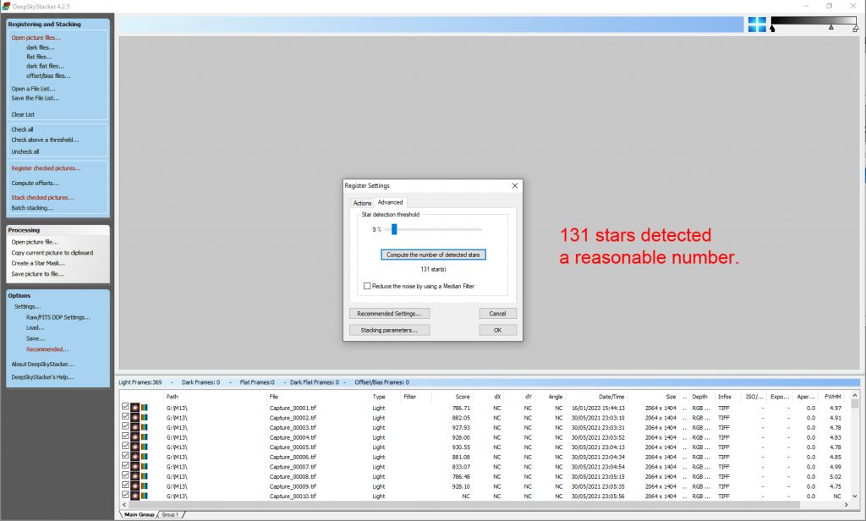Open DeepSkyStacker's Help
This screenshot has height=521, width=866.
tap(42, 377)
